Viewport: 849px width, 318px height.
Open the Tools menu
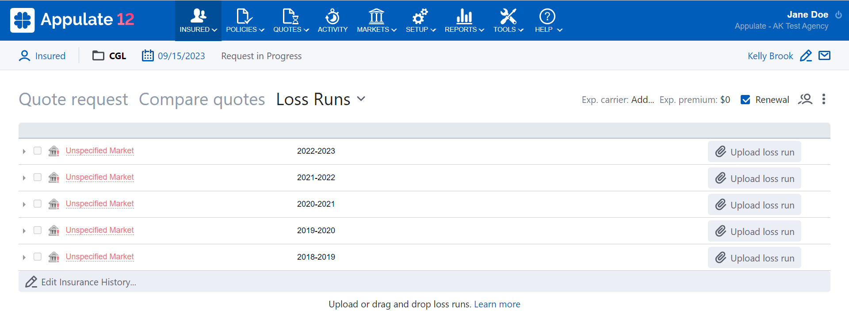coord(509,20)
